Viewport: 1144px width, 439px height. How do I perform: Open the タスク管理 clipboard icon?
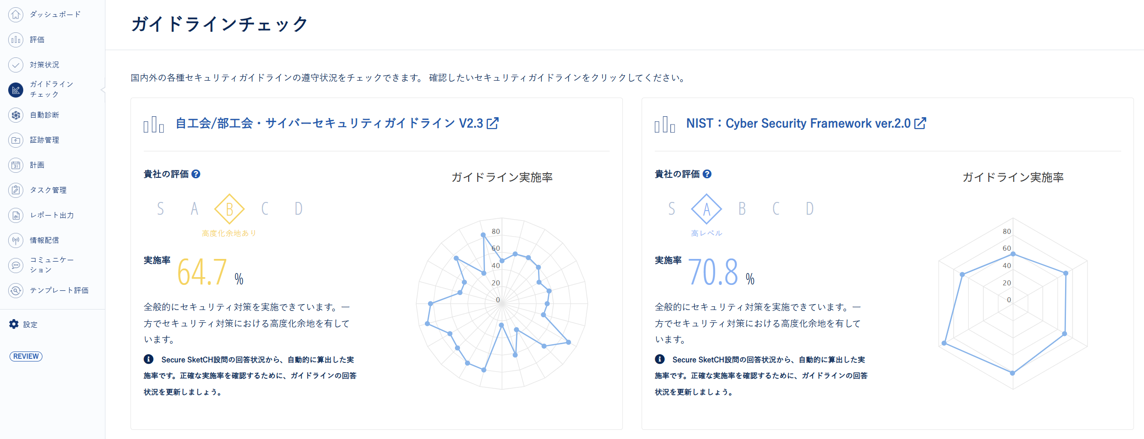coord(16,190)
